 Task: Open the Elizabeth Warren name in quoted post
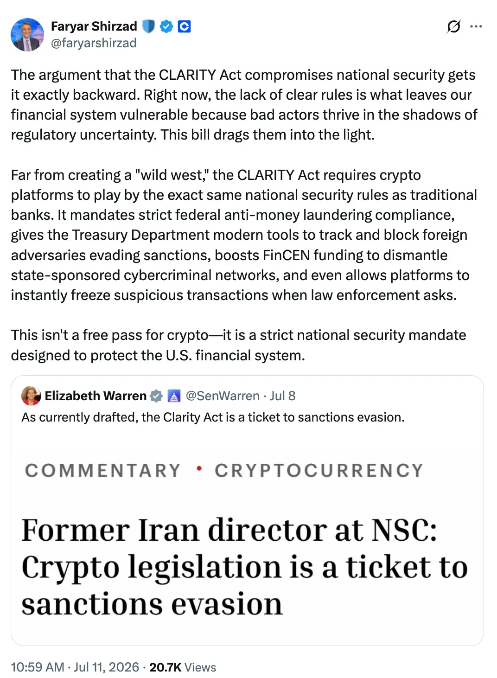click(x=96, y=396)
